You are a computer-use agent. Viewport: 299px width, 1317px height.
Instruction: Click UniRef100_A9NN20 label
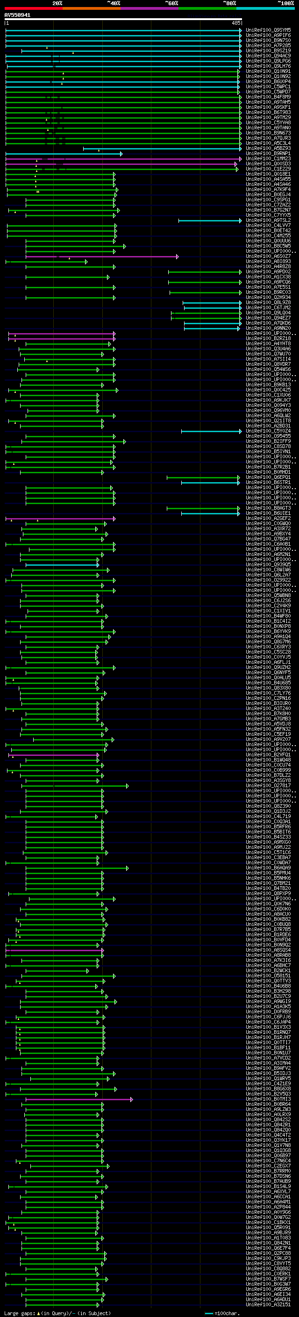coord(268,328)
